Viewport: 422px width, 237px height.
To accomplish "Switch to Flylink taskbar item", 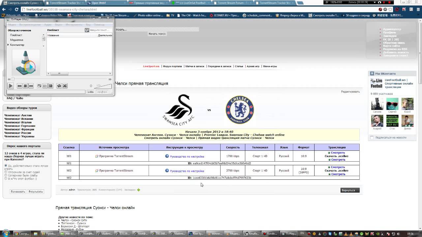I will click(x=49, y=233).
